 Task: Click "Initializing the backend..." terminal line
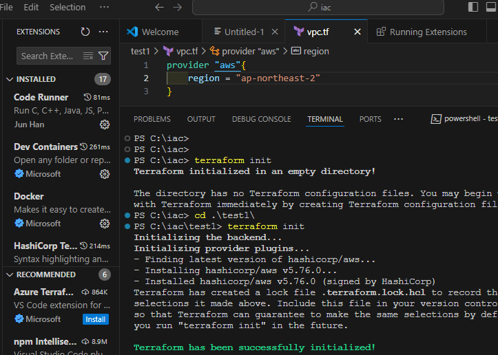pos(208,237)
